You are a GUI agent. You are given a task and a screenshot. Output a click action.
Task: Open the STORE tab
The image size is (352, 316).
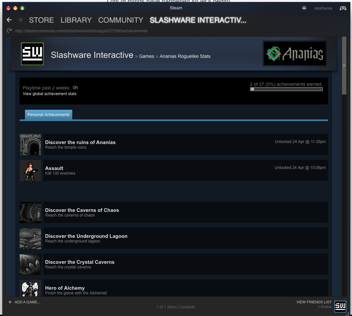click(41, 20)
